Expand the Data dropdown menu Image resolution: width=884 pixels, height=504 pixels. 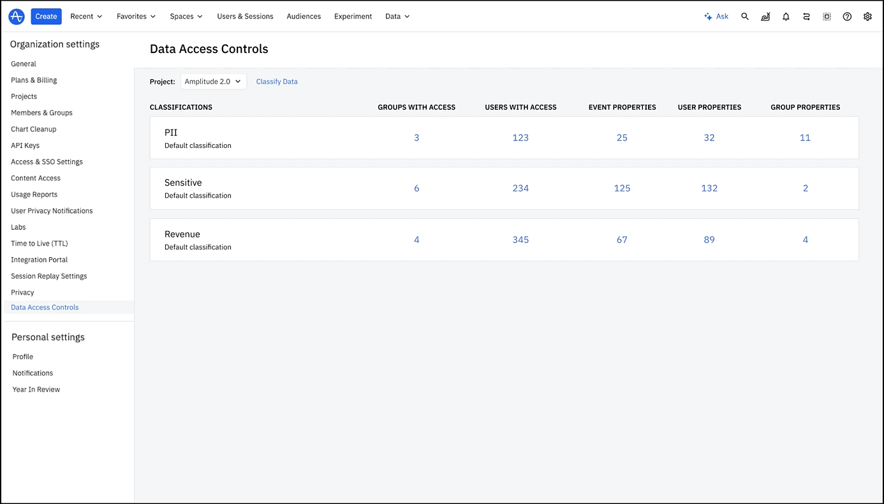tap(397, 17)
